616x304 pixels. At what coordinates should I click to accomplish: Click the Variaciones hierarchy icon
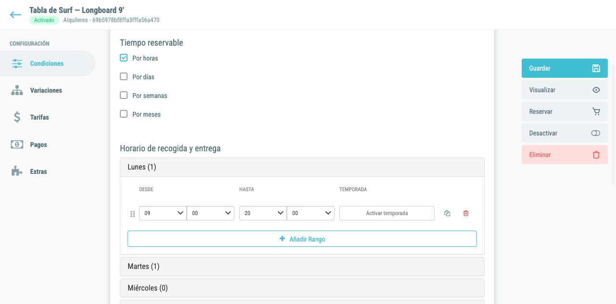coord(17,90)
